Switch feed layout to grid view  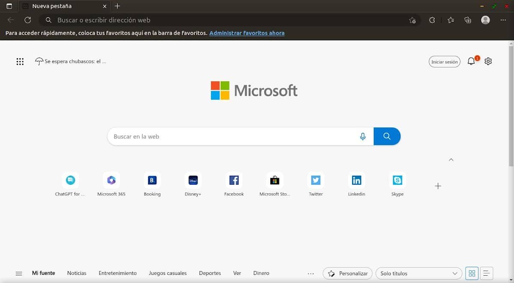pyautogui.click(x=472, y=273)
